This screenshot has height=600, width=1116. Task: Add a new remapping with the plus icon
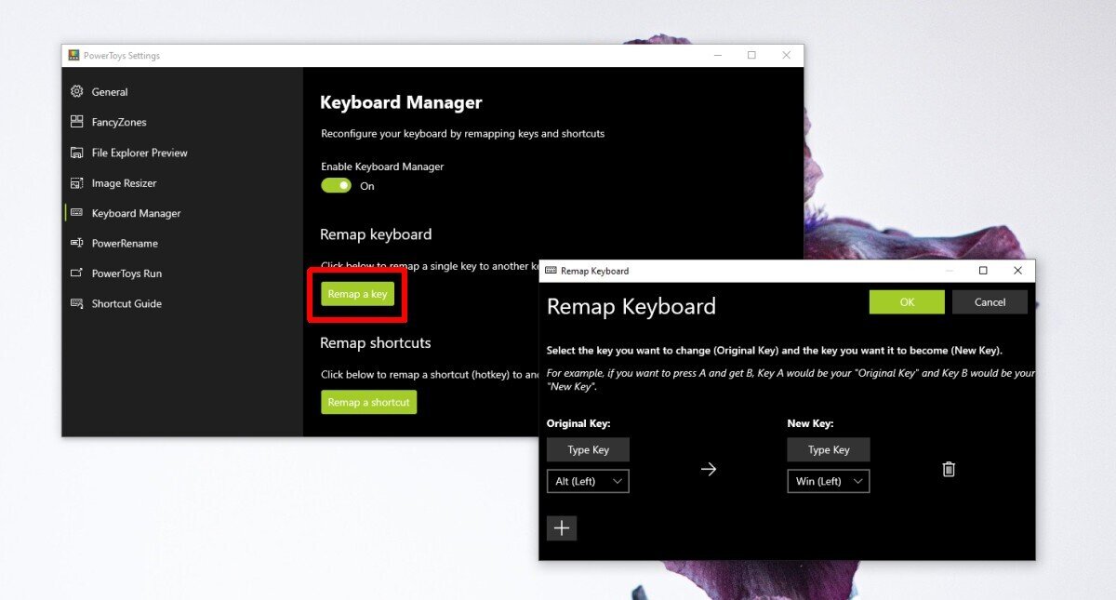(562, 527)
